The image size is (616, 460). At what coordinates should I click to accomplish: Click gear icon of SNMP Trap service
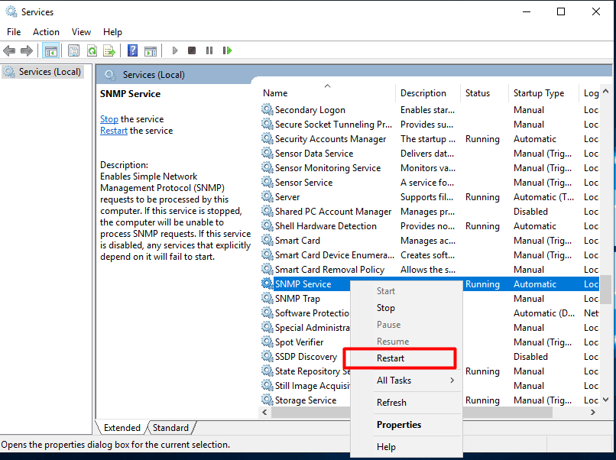point(267,299)
